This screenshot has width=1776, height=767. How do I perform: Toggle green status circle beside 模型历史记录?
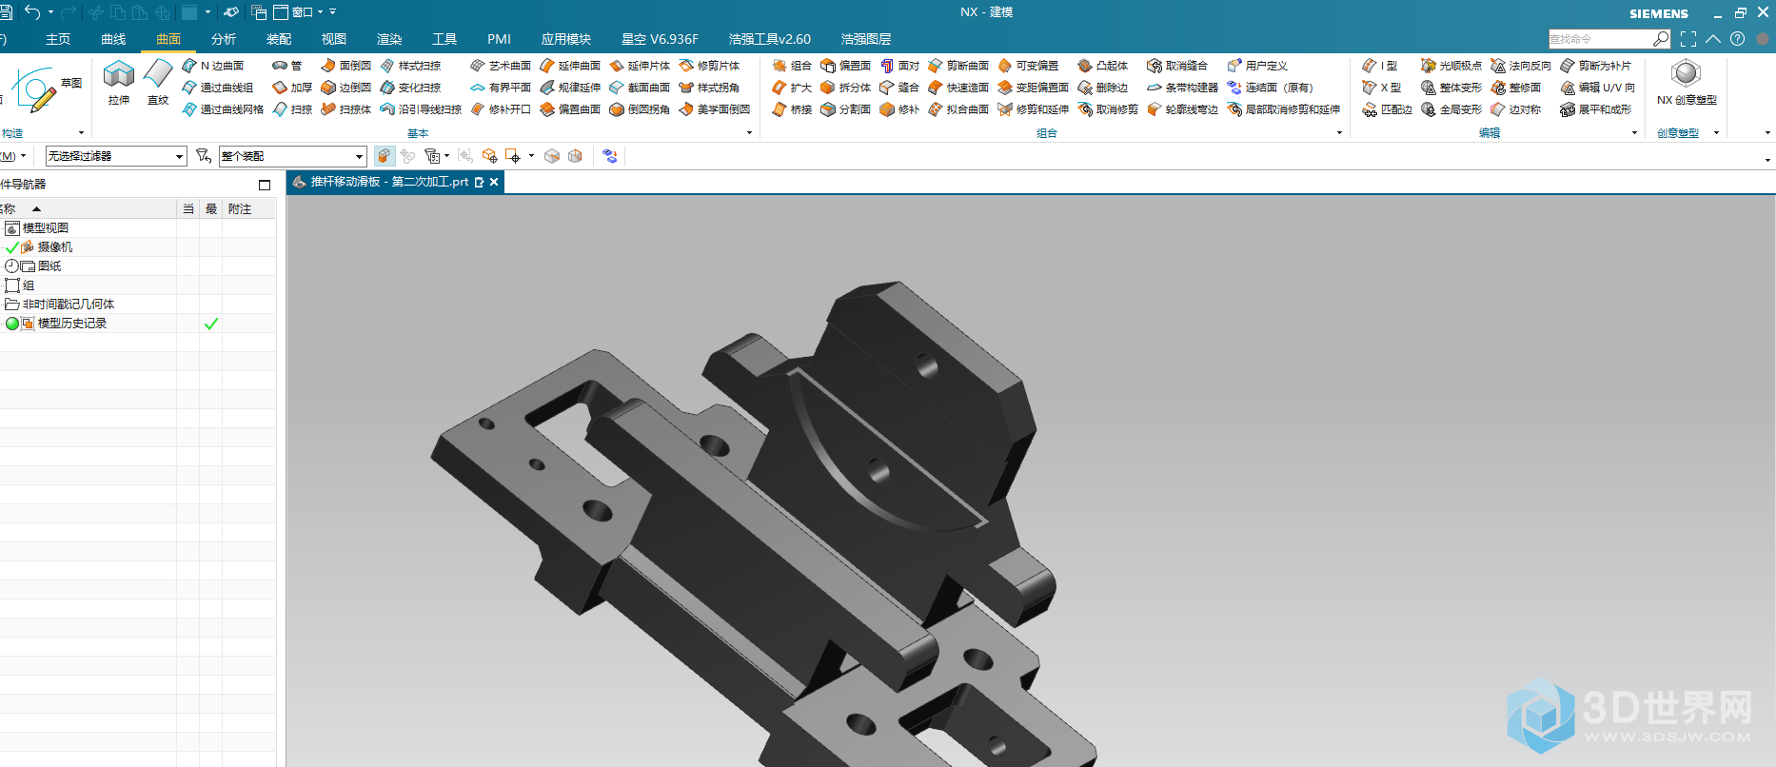12,324
